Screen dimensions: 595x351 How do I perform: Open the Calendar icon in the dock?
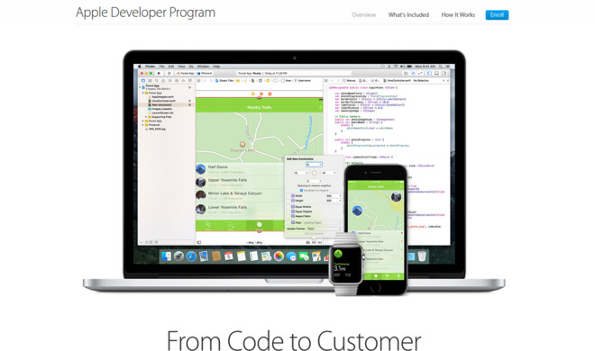228,256
